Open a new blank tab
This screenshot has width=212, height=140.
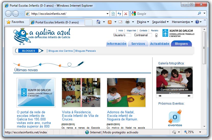tap(89, 22)
